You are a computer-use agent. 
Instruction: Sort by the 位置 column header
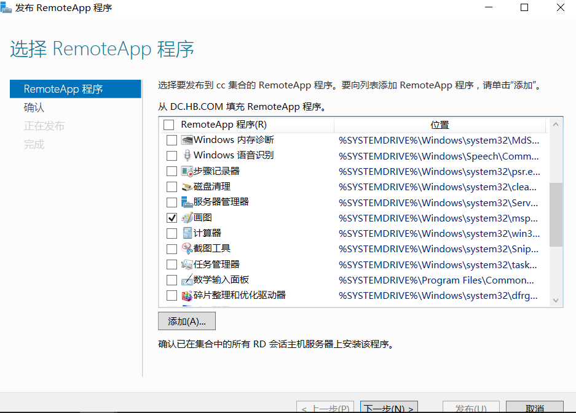tap(440, 125)
